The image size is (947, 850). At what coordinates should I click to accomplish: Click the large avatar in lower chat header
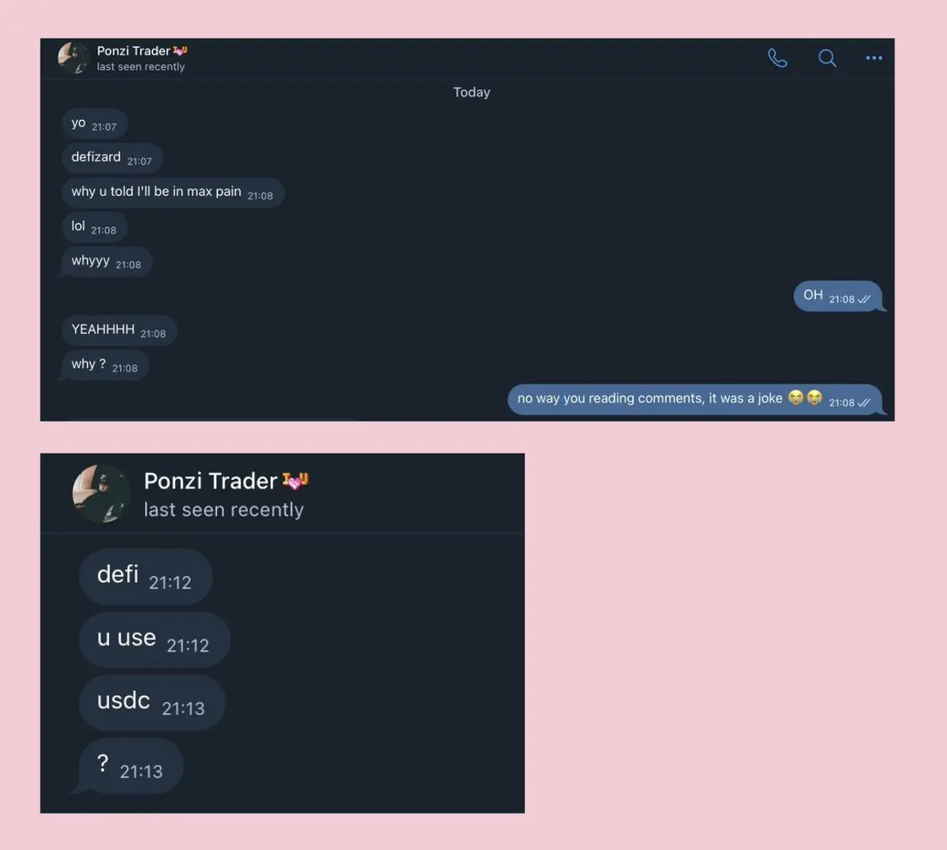pyautogui.click(x=102, y=493)
